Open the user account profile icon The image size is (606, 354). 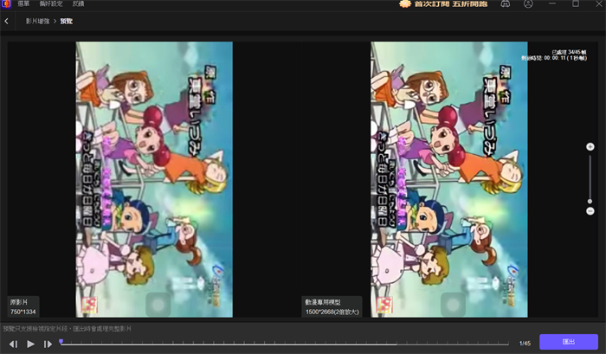click(528, 3)
